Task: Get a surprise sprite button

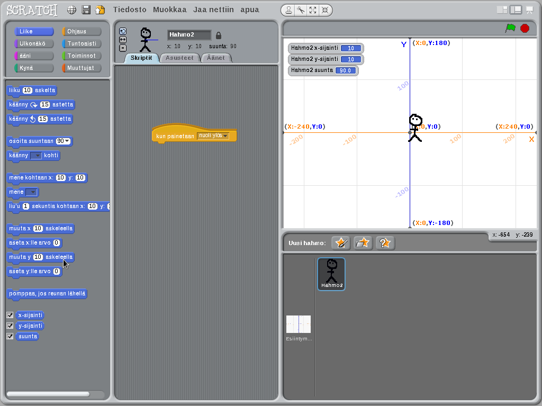Action: tap(385, 243)
